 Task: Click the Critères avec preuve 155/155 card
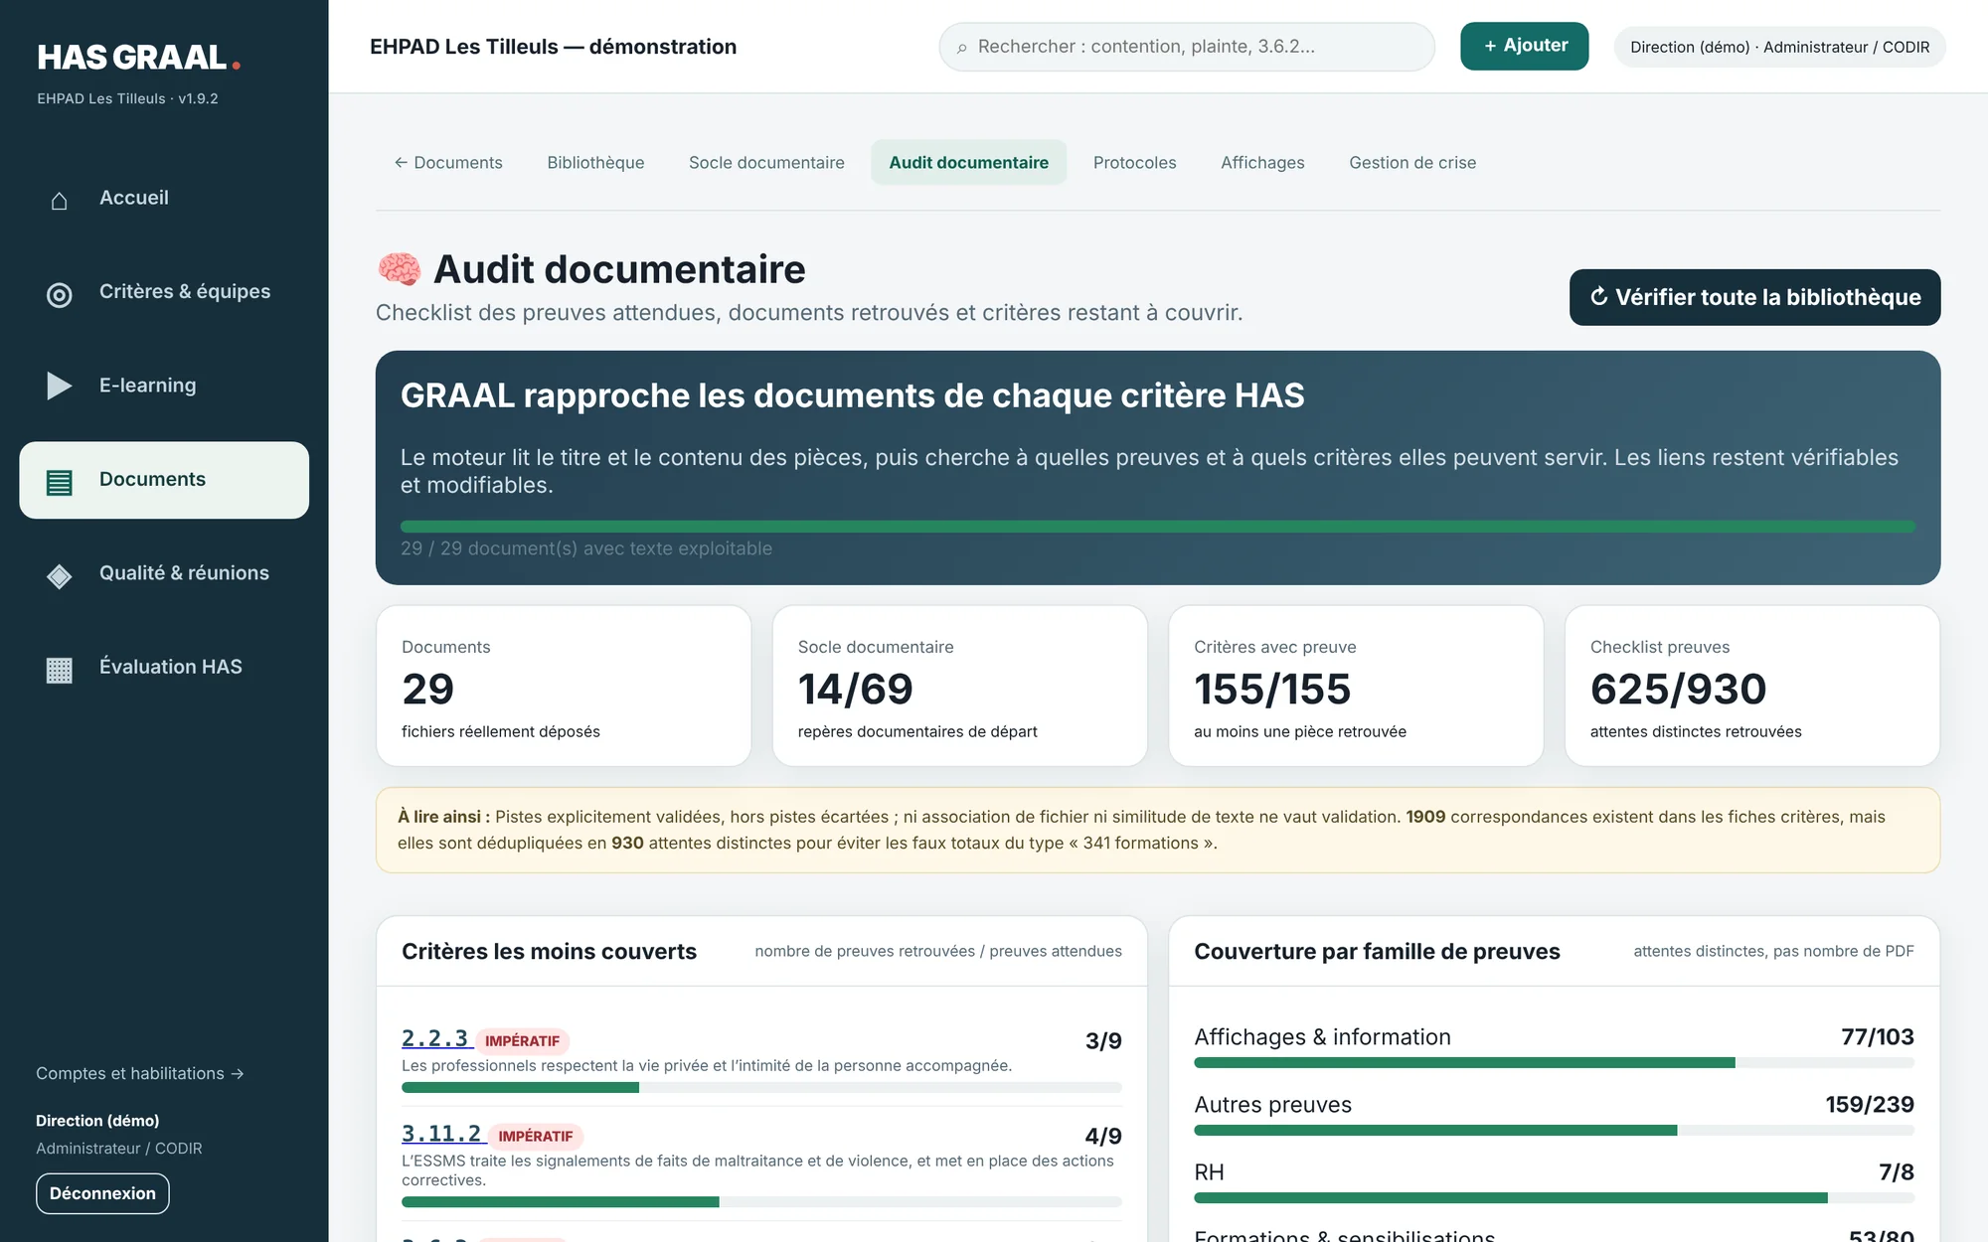[x=1356, y=686]
